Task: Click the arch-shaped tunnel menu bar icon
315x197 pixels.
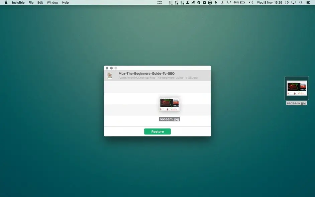Action: pos(210,3)
